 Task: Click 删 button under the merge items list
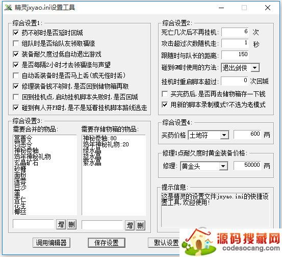(x=71, y=224)
